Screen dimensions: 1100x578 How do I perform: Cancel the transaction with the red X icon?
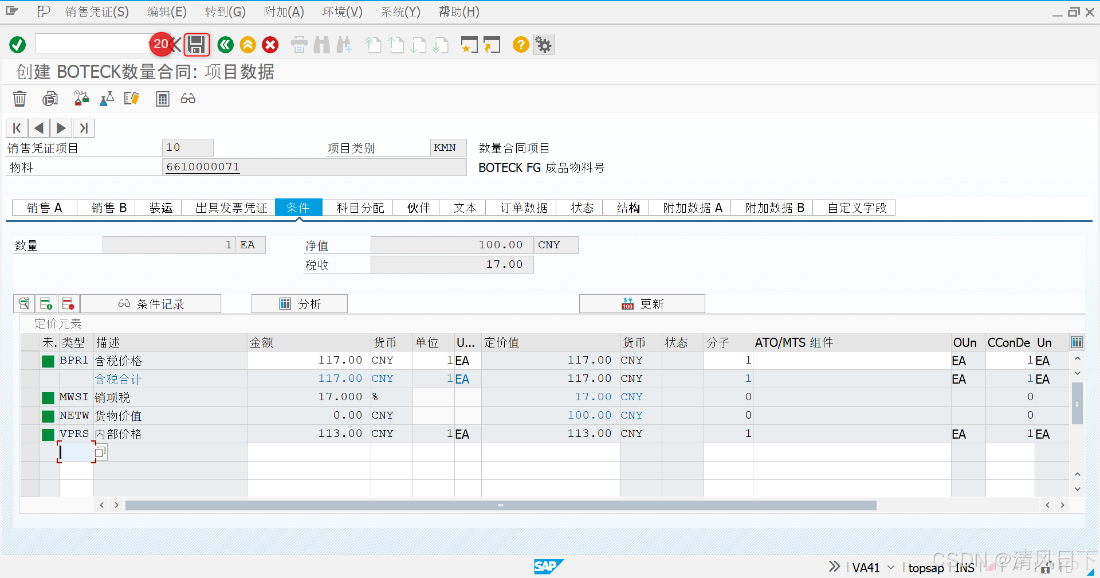pos(270,44)
